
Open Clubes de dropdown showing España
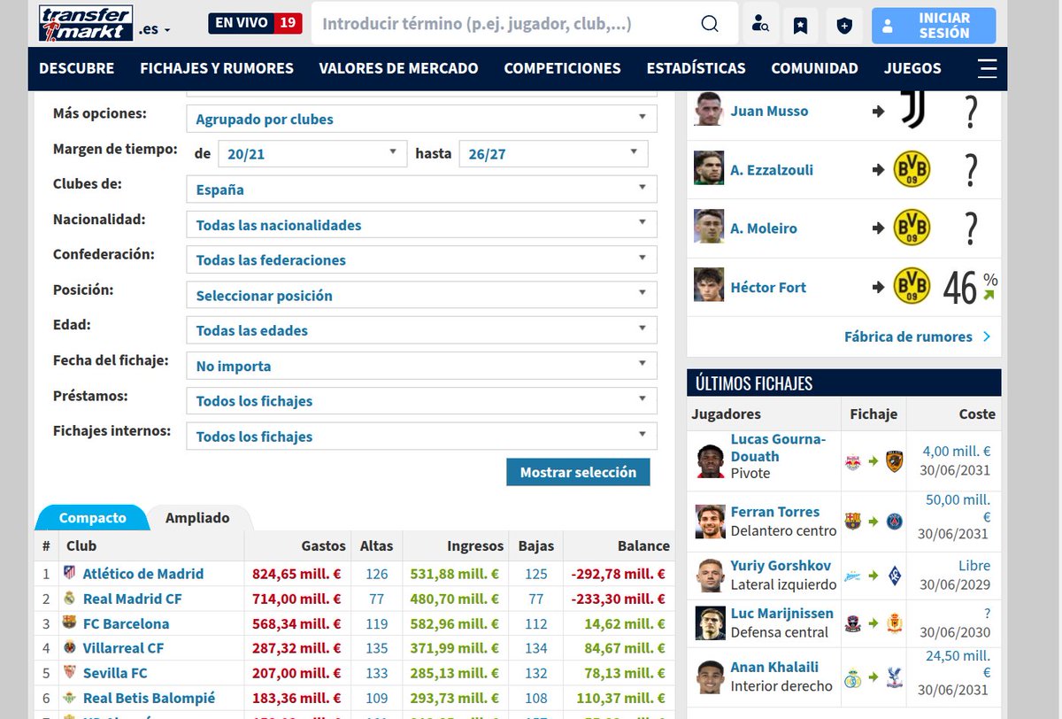[x=421, y=189]
